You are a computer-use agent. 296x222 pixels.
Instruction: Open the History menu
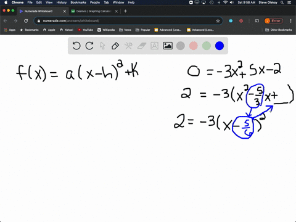[62, 2]
